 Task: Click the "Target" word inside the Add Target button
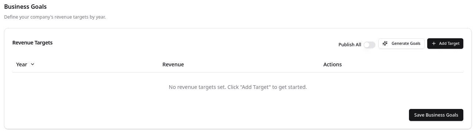tap(453, 43)
